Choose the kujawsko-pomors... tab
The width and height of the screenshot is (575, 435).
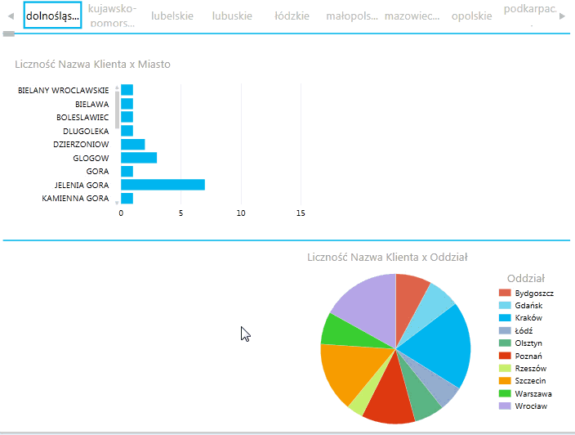(112, 16)
